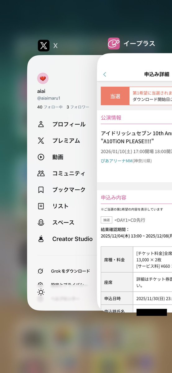This screenshot has width=172, height=373.
Task: Tap the <DAY1>CD先行 text
Action: (x=130, y=220)
